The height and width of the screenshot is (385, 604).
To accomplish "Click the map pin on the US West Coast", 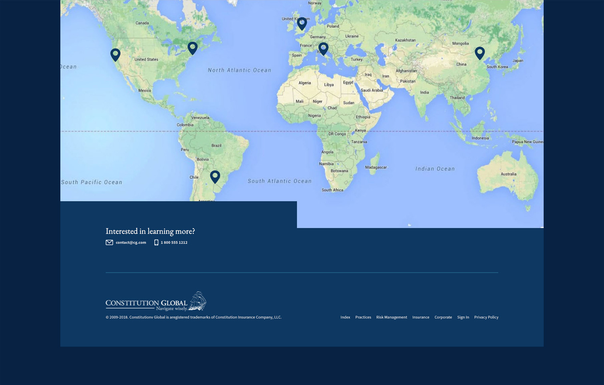I will [x=115, y=54].
